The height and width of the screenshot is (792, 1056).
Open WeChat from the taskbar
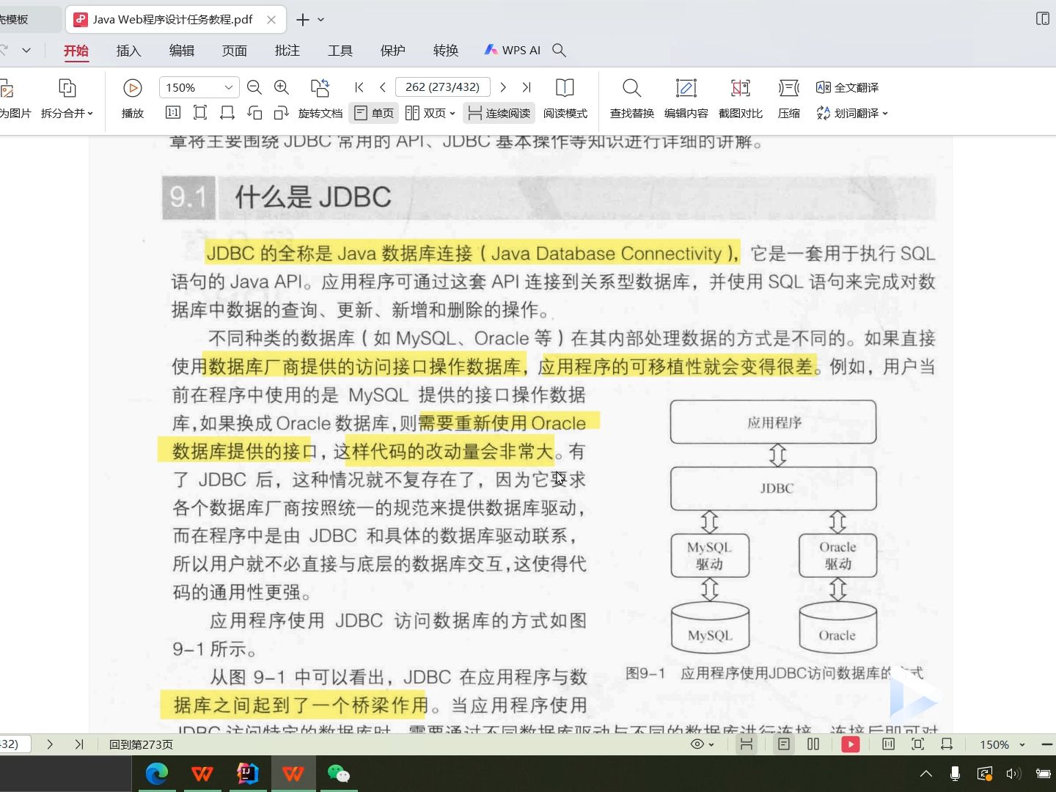pyautogui.click(x=338, y=774)
